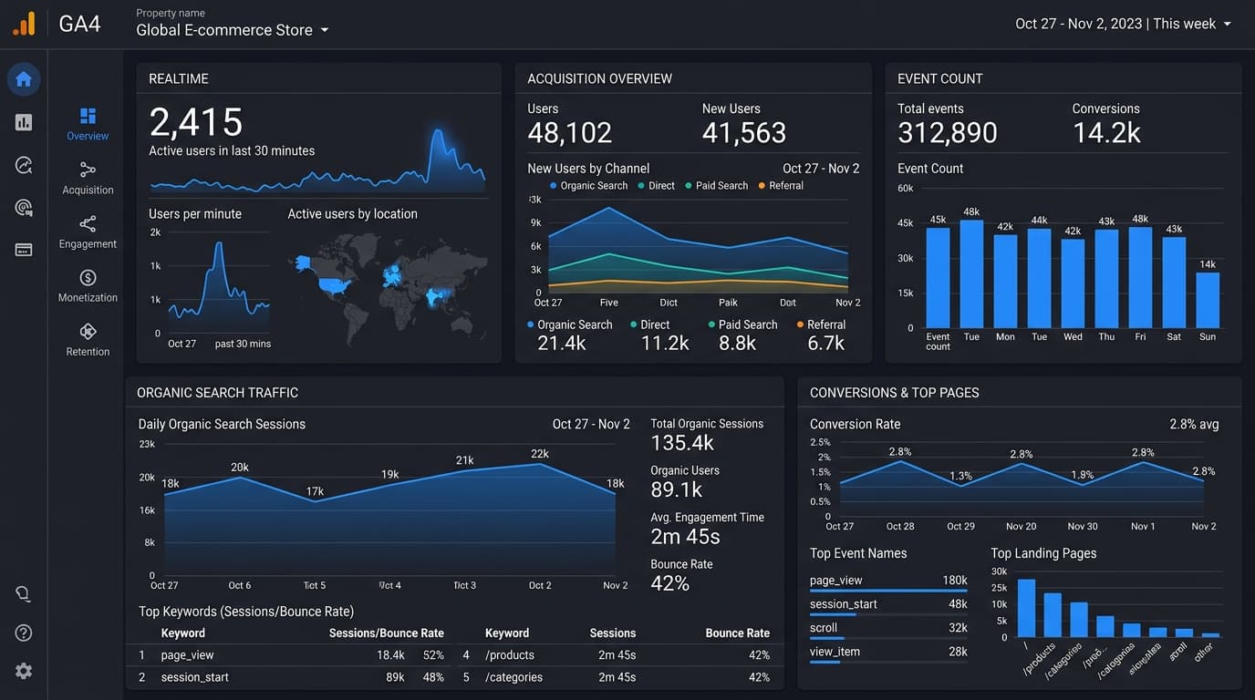Click the REALTIME card title
This screenshot has width=1255, height=700.
179,78
